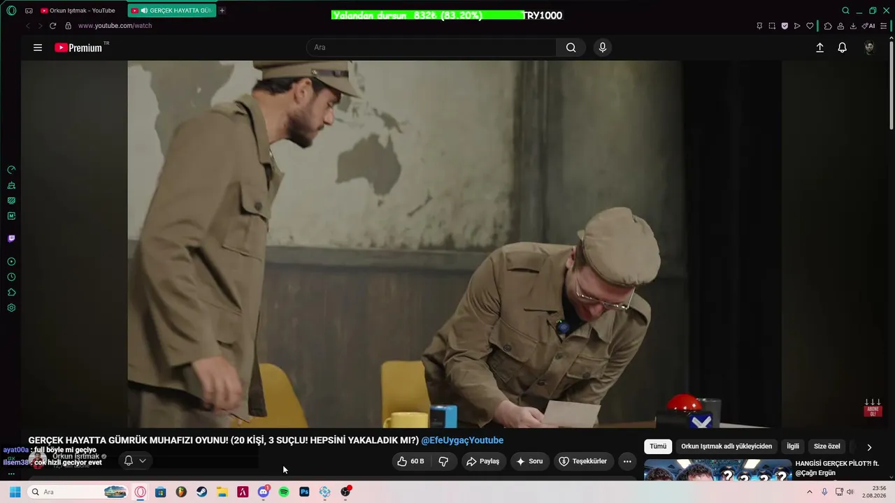Open Spotify from the taskbar
895x503 pixels.
click(x=284, y=492)
